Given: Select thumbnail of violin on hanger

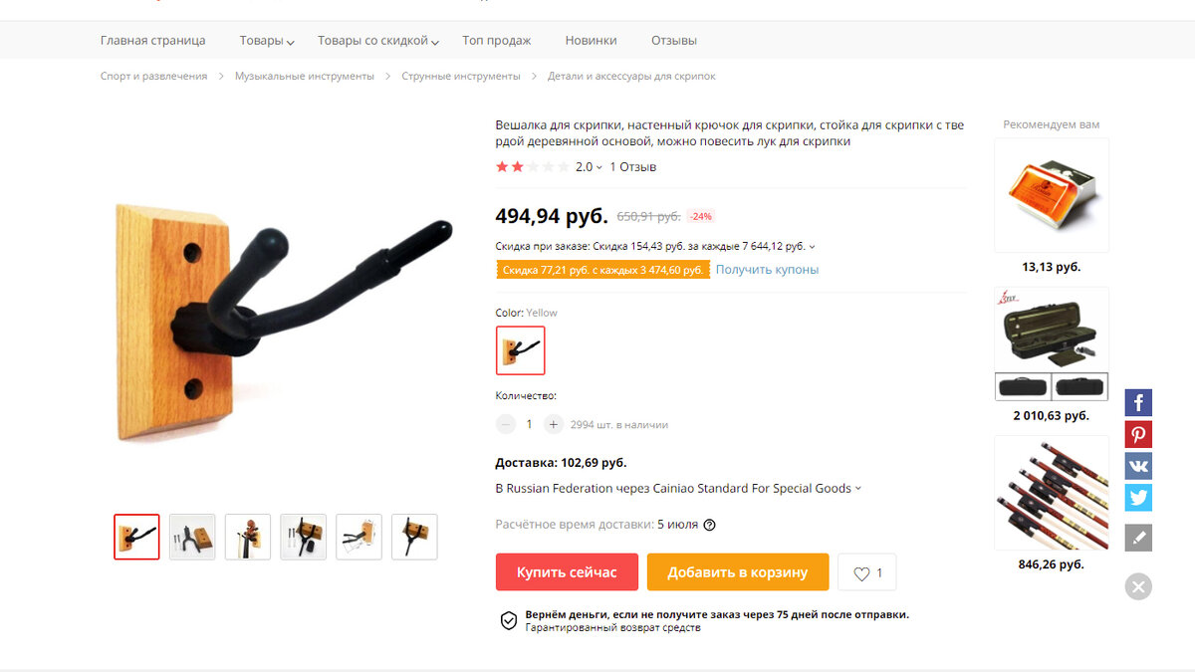Looking at the screenshot, I should [x=248, y=537].
